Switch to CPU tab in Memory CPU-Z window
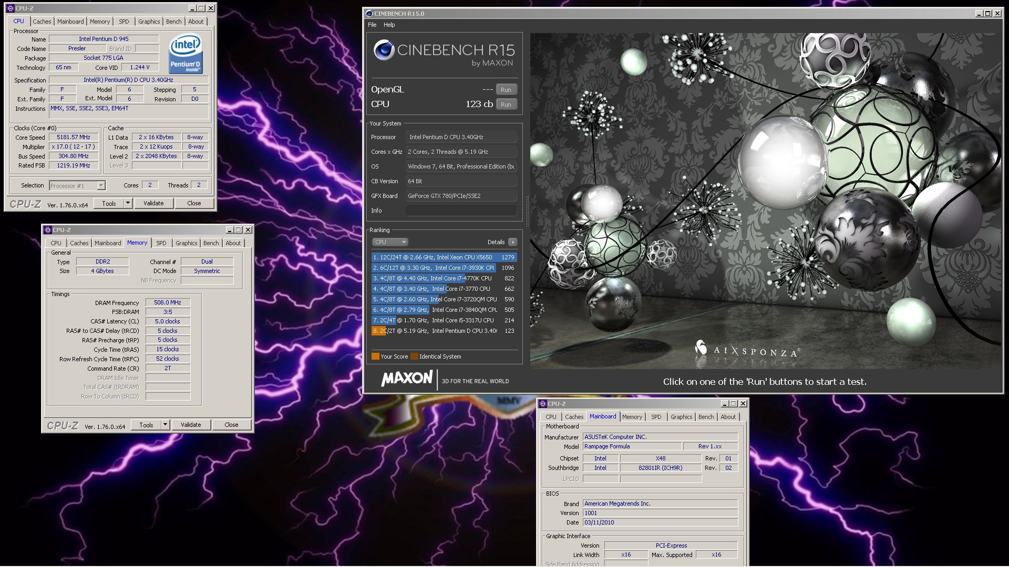The width and height of the screenshot is (1009, 567). click(56, 243)
